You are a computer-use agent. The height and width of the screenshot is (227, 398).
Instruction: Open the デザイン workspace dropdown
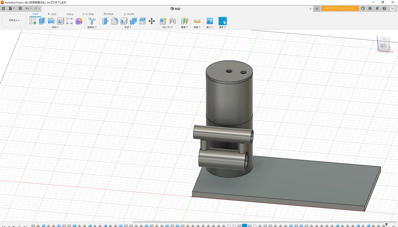point(14,21)
